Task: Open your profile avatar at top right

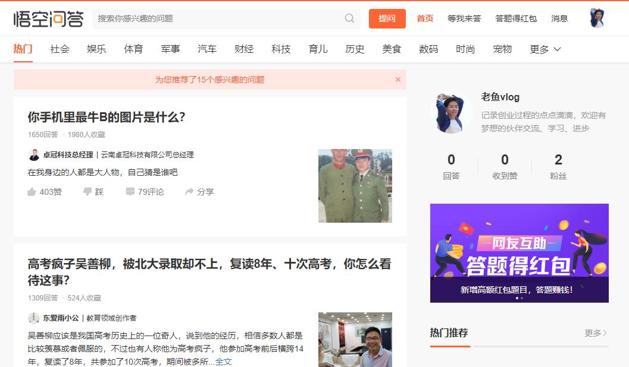Action: (597, 18)
